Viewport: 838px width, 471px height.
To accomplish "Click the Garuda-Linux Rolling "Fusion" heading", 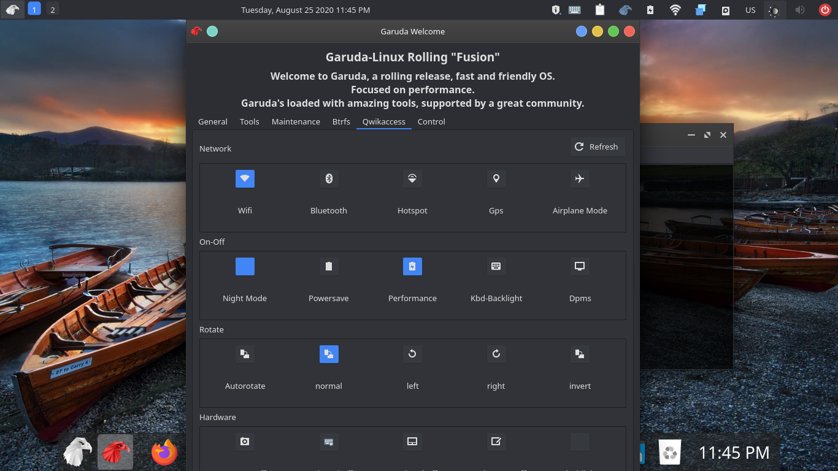I will click(413, 57).
